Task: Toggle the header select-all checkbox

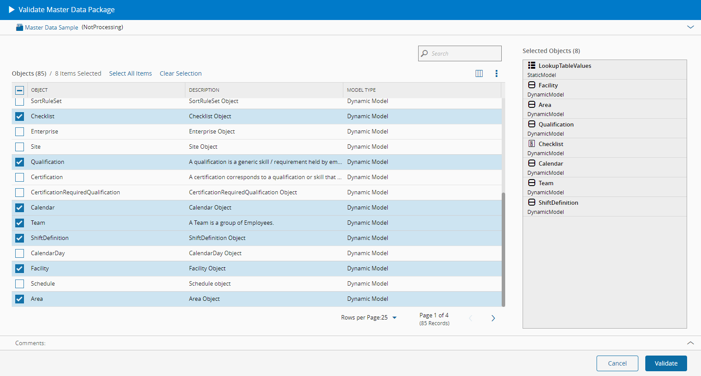Action: 20,90
